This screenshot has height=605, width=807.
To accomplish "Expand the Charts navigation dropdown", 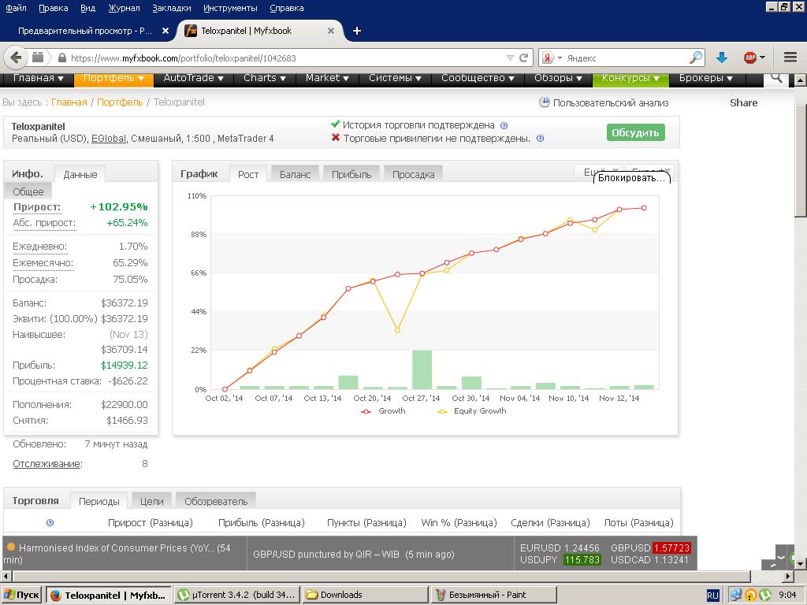I will pyautogui.click(x=265, y=78).
